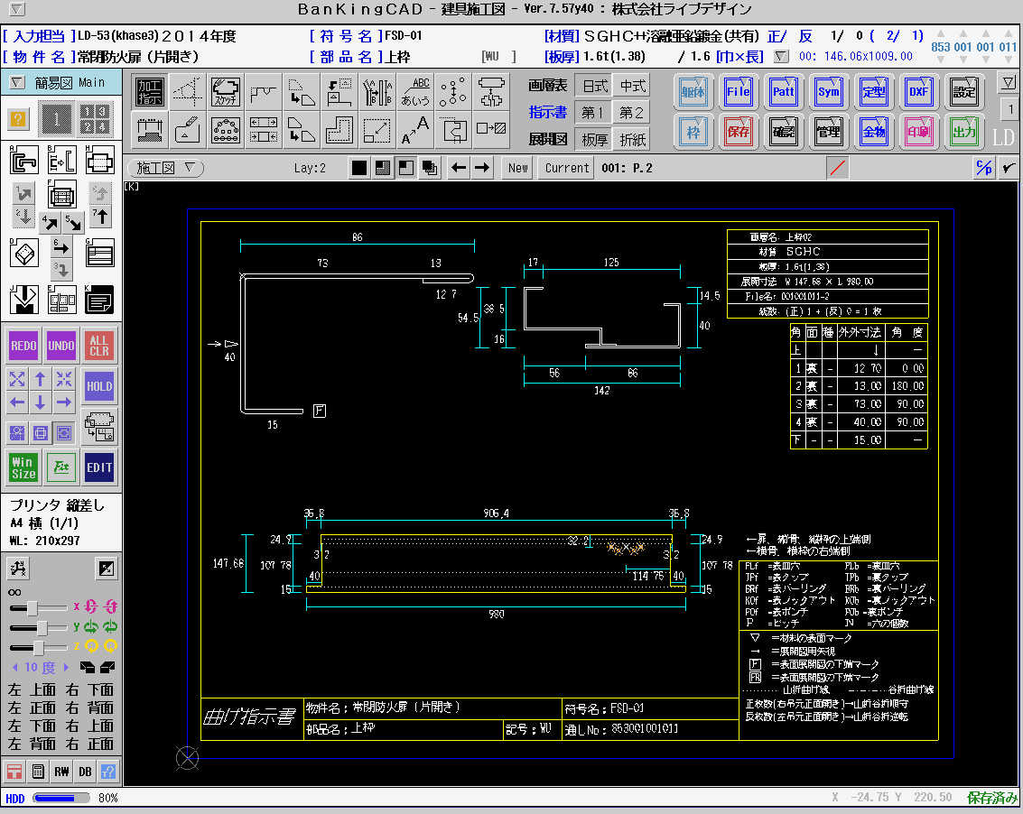Click the red diagonal line icon

pos(838,168)
